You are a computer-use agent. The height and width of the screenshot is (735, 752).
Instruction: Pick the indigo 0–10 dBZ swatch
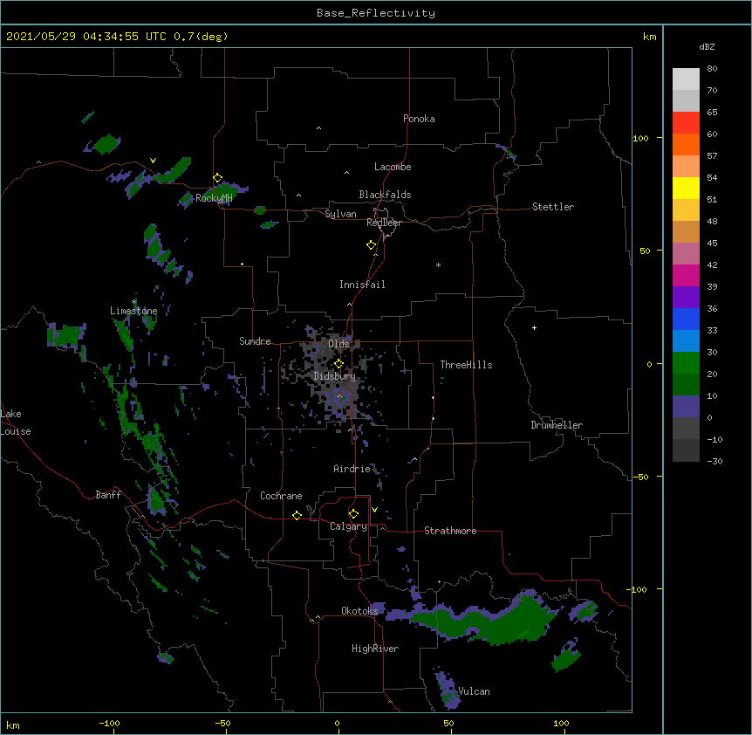[686, 407]
